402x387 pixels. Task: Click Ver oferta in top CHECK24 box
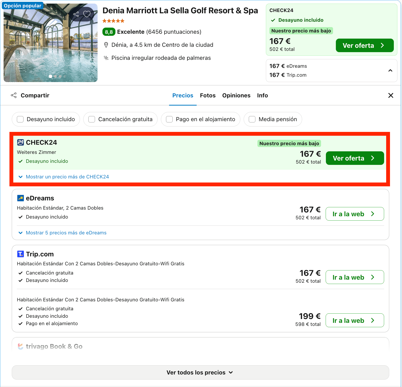(x=365, y=45)
